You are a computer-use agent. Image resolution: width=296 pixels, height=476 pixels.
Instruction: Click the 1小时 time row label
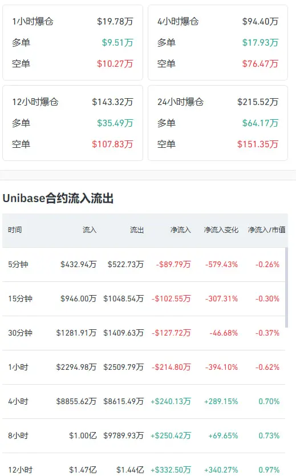click(18, 368)
